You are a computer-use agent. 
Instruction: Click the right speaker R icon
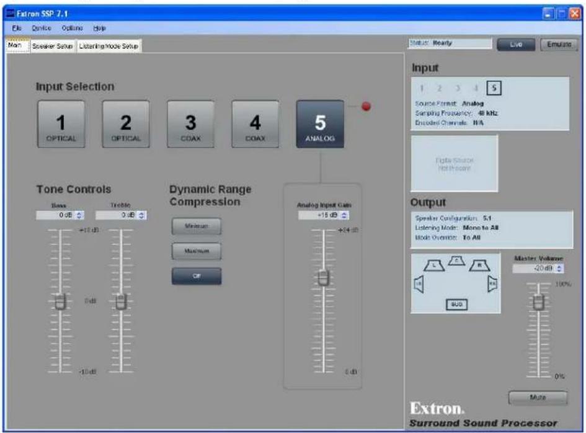[x=480, y=265]
